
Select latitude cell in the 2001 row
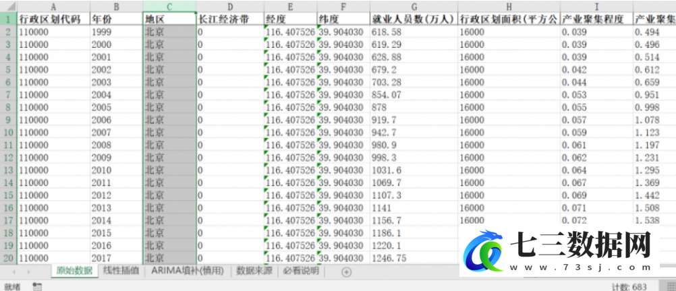click(343, 57)
